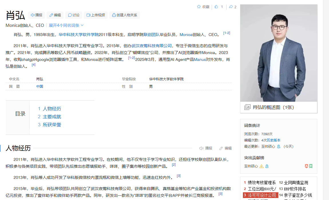The height and width of the screenshot is (200, 329).
Task: Click the [3] citation after 走红校内外
Action: tap(179, 176)
